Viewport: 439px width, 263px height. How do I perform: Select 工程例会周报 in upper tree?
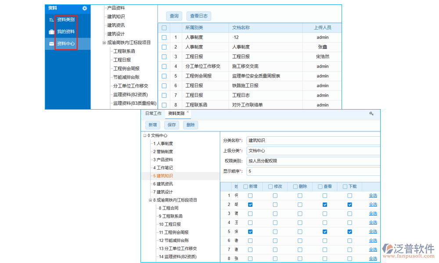tap(126, 69)
